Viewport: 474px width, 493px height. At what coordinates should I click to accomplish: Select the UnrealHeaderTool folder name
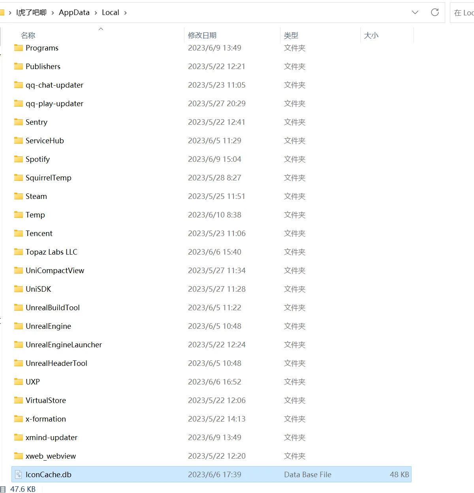click(56, 363)
